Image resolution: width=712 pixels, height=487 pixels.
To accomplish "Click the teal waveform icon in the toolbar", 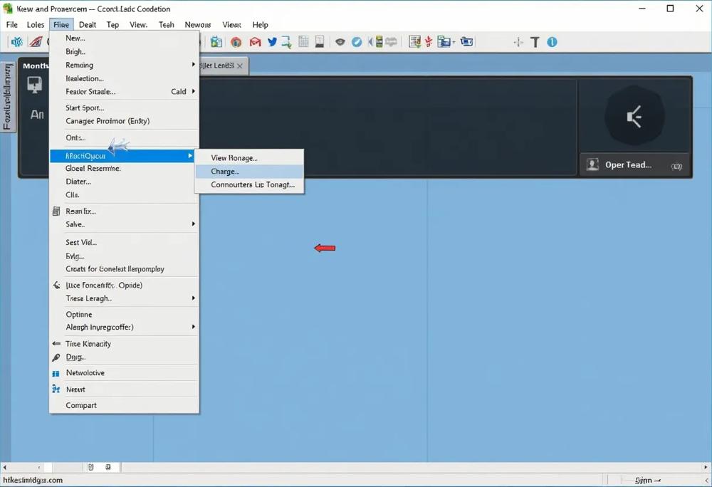I will (x=17, y=42).
